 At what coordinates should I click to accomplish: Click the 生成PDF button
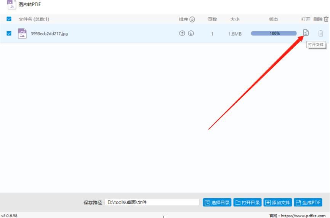(308, 202)
